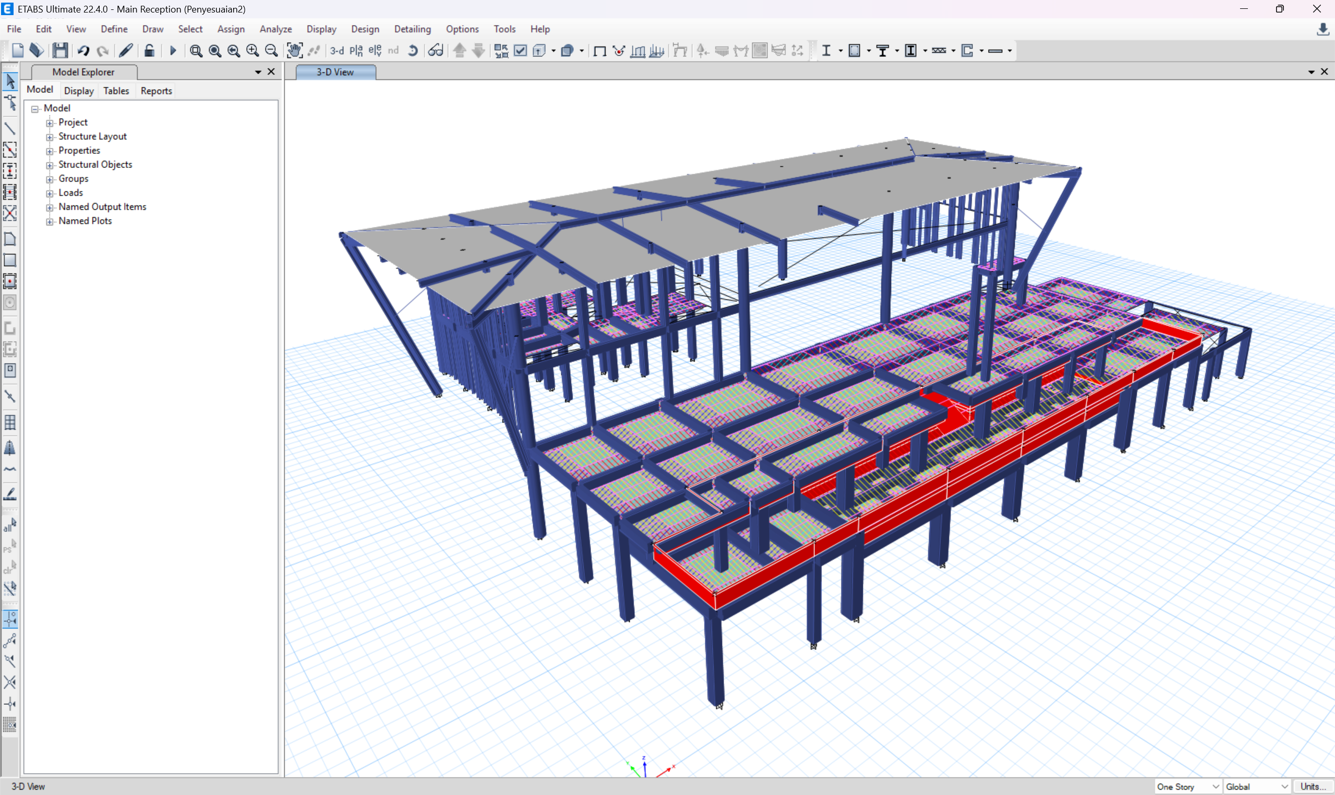Click the Set Display Options checkbox icon
1335x795 pixels.
(520, 51)
